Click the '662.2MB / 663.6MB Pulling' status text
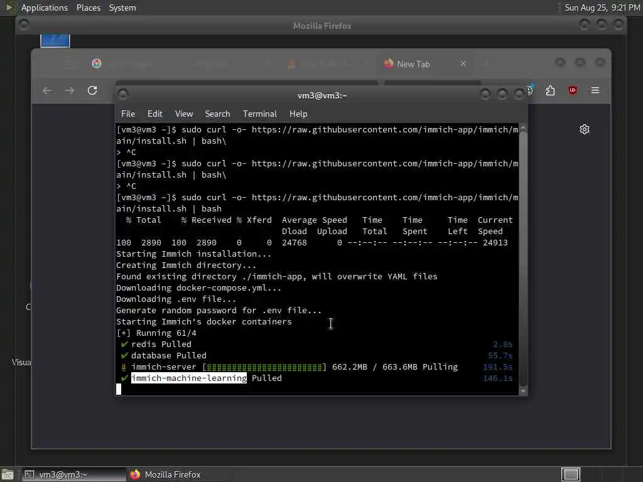643x482 pixels. coord(394,367)
